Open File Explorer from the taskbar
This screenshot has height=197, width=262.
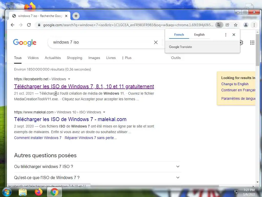23,192
